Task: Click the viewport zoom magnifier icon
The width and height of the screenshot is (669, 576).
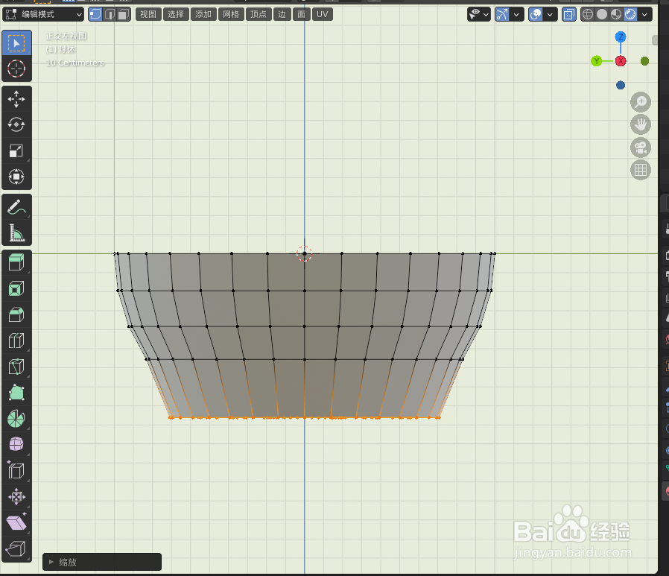Action: pyautogui.click(x=641, y=102)
